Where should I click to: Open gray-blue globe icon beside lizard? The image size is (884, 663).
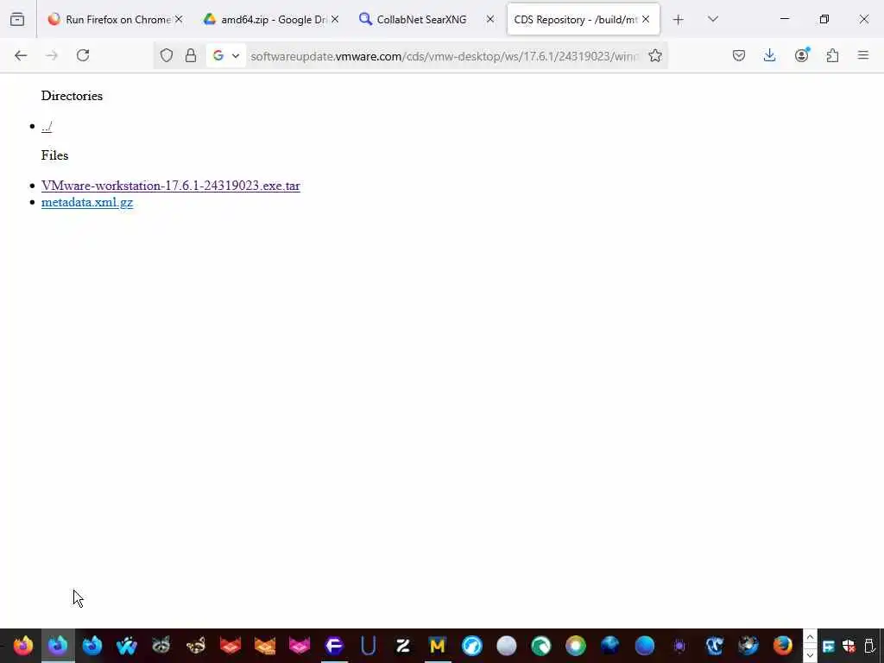point(748,646)
